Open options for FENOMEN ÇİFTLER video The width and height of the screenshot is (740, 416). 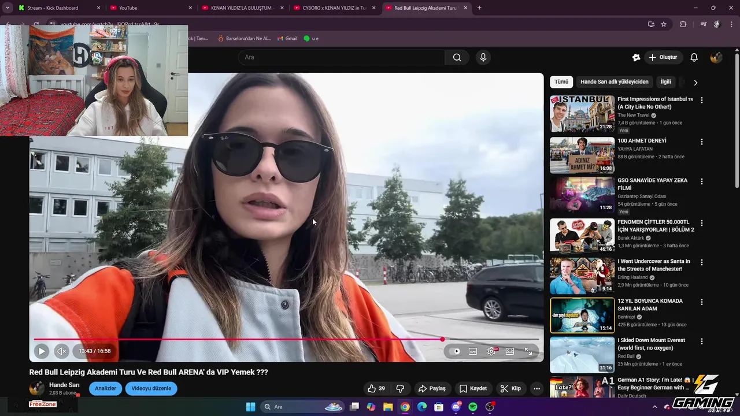coord(702,222)
